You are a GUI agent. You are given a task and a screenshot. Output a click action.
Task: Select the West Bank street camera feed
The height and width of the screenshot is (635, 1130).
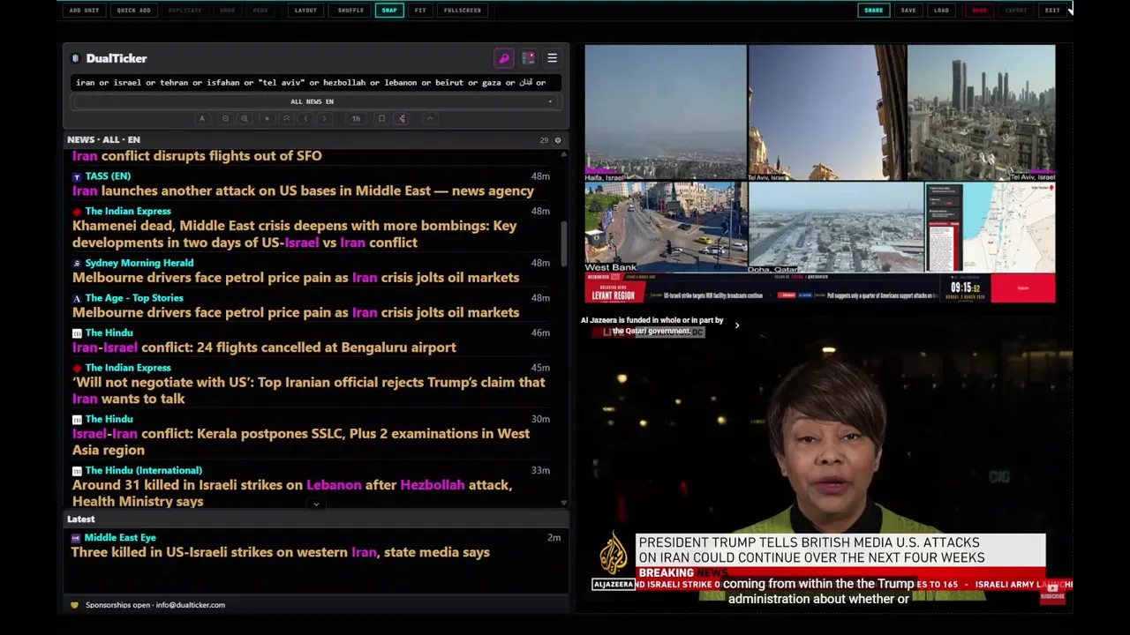click(x=666, y=228)
